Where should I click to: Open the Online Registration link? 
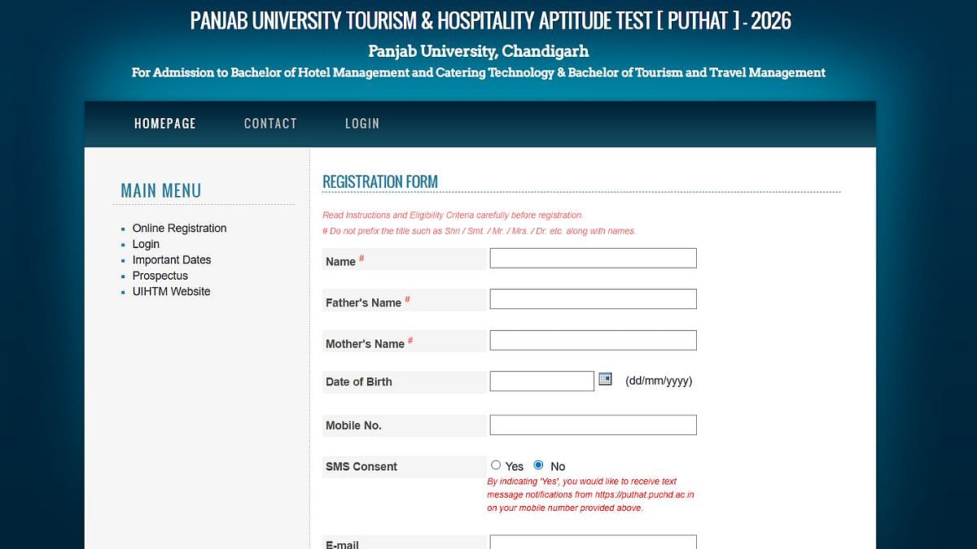click(x=179, y=228)
